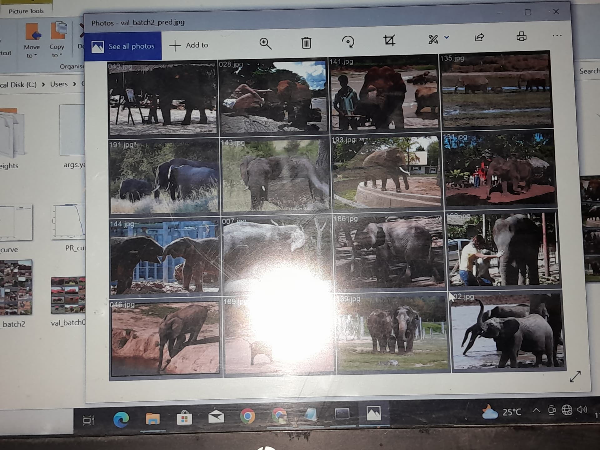Enter fullscreen via diagonal arrows icon
Screen dimensions: 600x450
[x=575, y=377]
